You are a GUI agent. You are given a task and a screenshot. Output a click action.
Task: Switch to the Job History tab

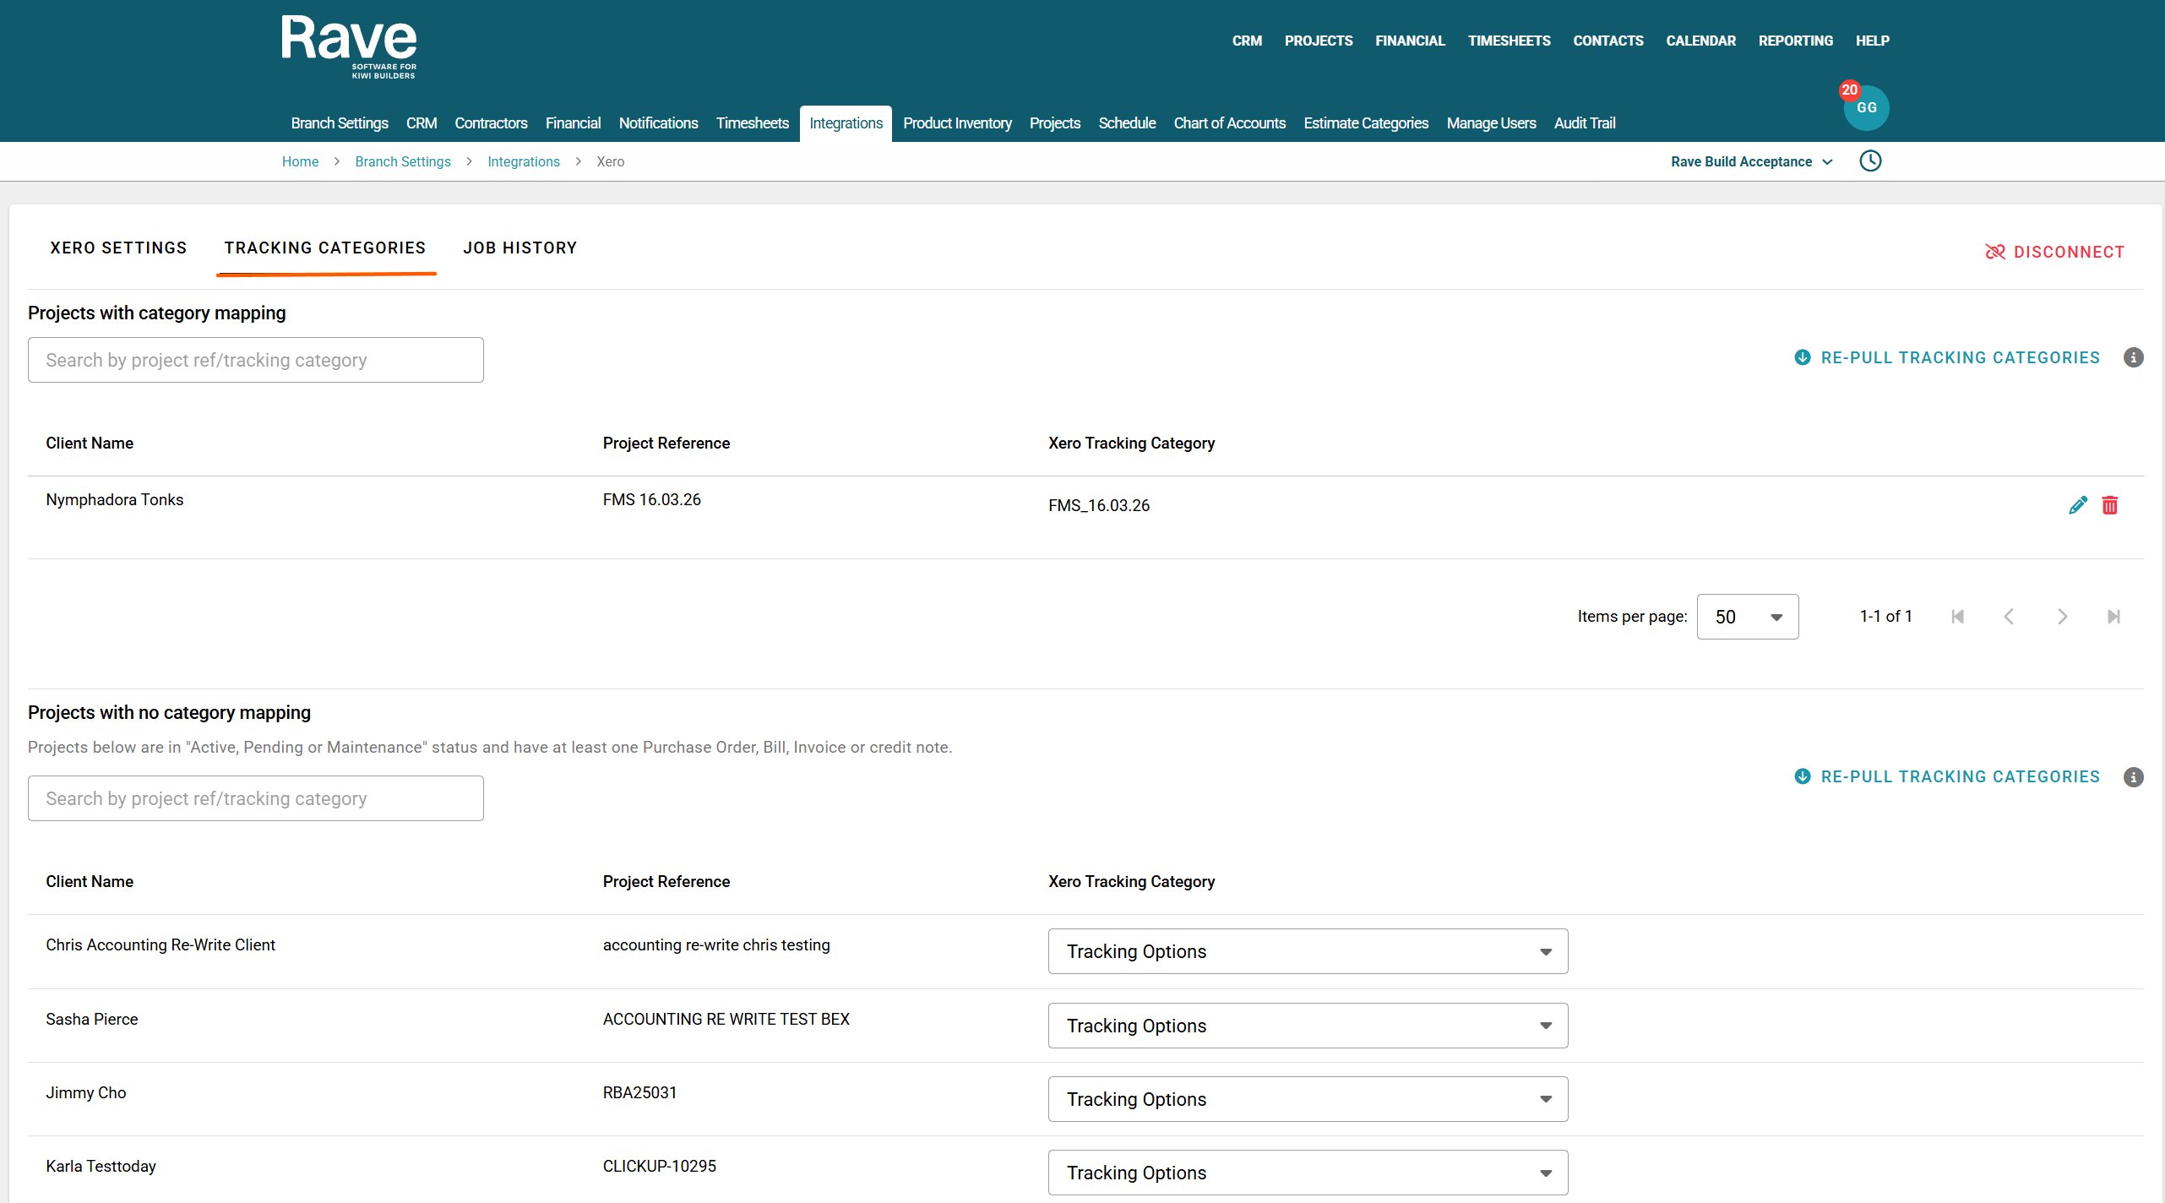point(519,248)
